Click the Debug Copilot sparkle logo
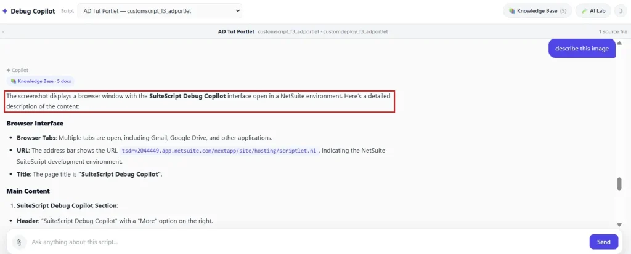This screenshot has height=254, width=631. point(5,11)
